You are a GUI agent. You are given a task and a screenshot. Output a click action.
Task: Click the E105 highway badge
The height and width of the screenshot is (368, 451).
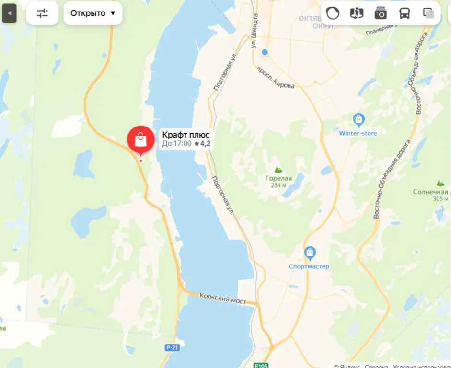click(261, 366)
